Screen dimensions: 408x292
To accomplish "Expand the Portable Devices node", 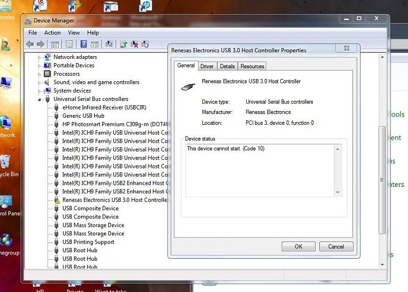I will click(x=39, y=66).
